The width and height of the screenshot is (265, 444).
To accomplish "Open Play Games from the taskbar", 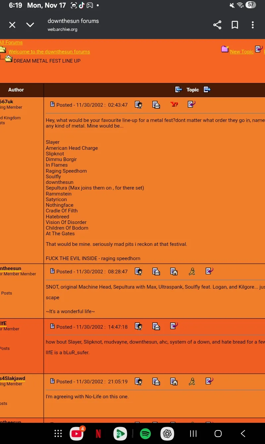I will click(x=120, y=433).
